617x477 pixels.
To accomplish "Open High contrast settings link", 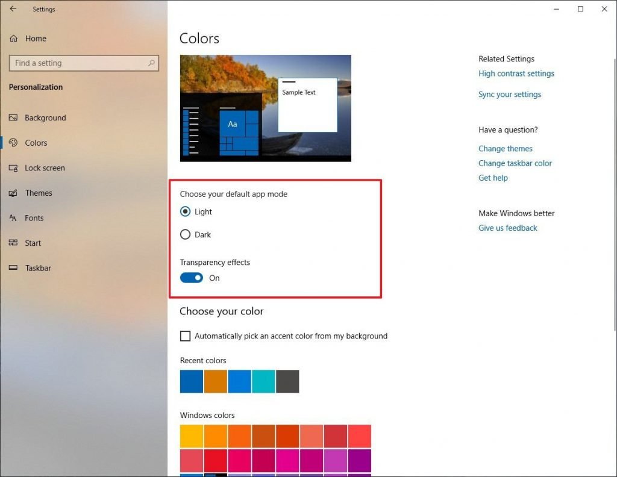I will click(x=516, y=73).
